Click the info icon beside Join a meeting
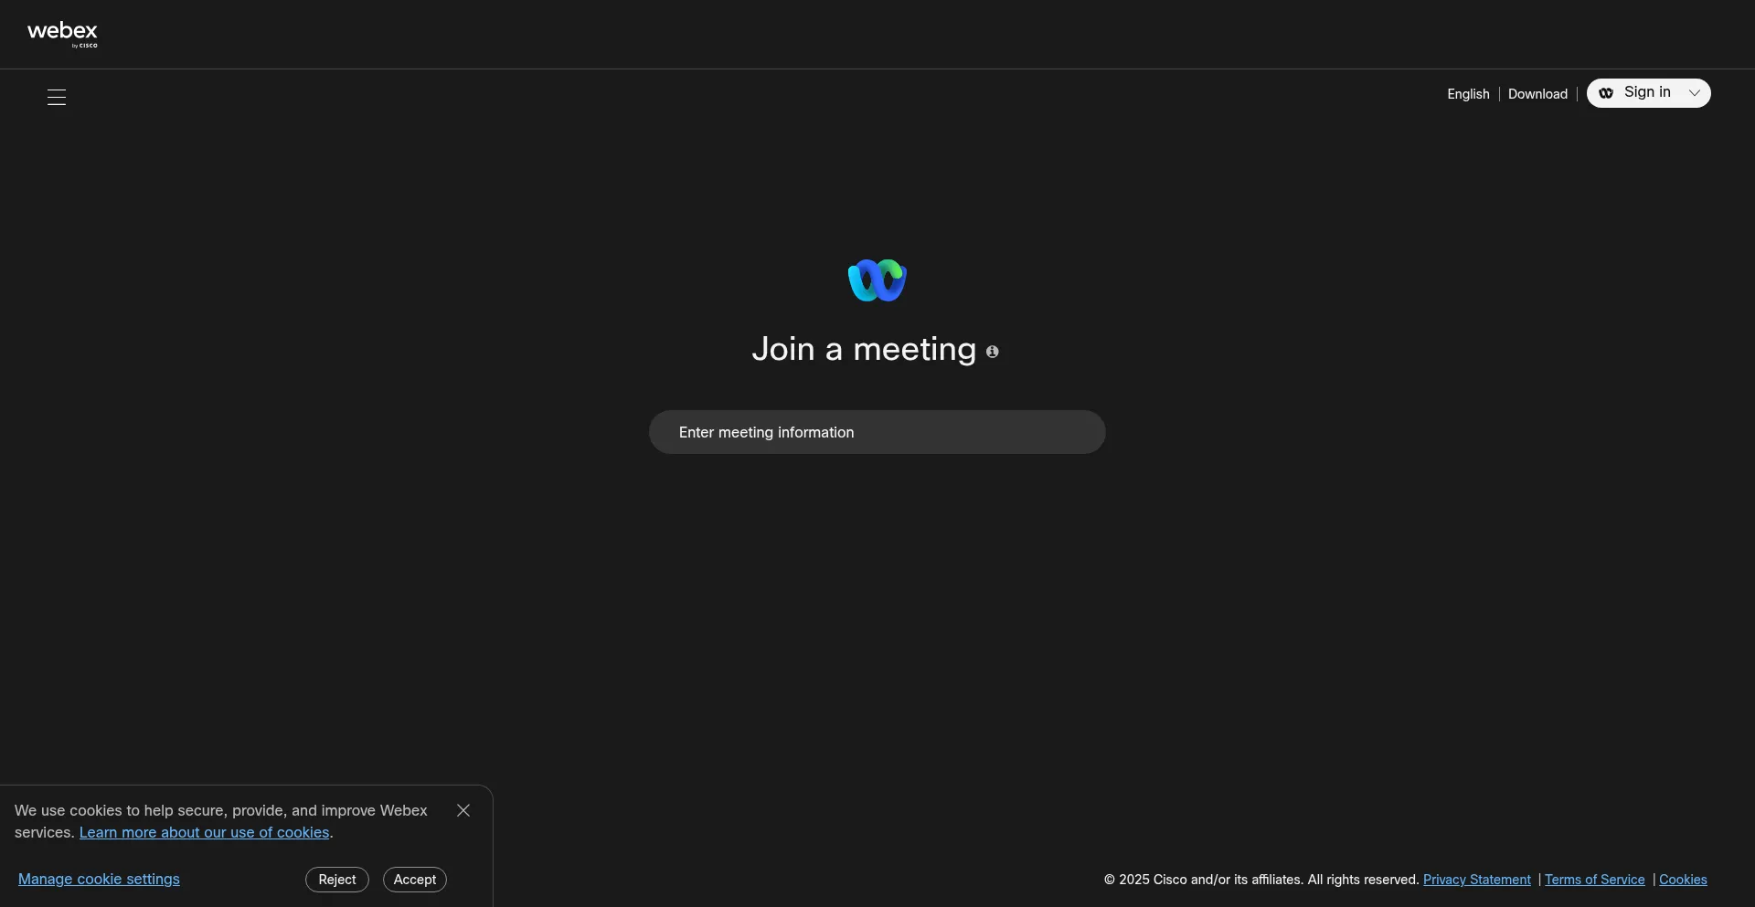The width and height of the screenshot is (1755, 907). [992, 352]
